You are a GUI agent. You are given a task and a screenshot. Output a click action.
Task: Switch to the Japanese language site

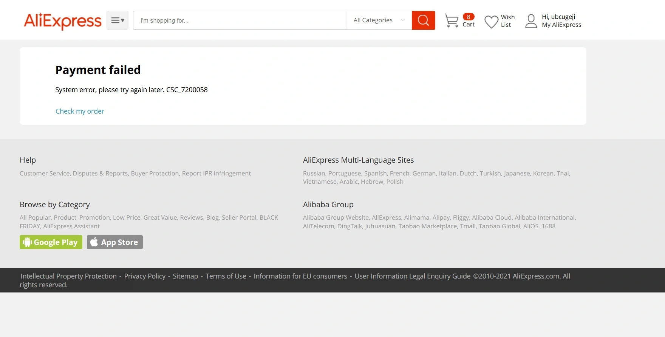pos(517,173)
